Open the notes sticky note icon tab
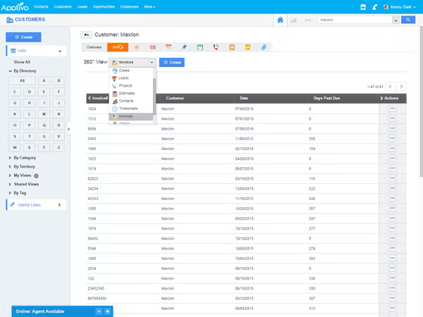The image size is (423, 317). point(247,47)
